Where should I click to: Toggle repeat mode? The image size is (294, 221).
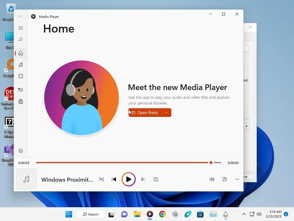coord(156,179)
